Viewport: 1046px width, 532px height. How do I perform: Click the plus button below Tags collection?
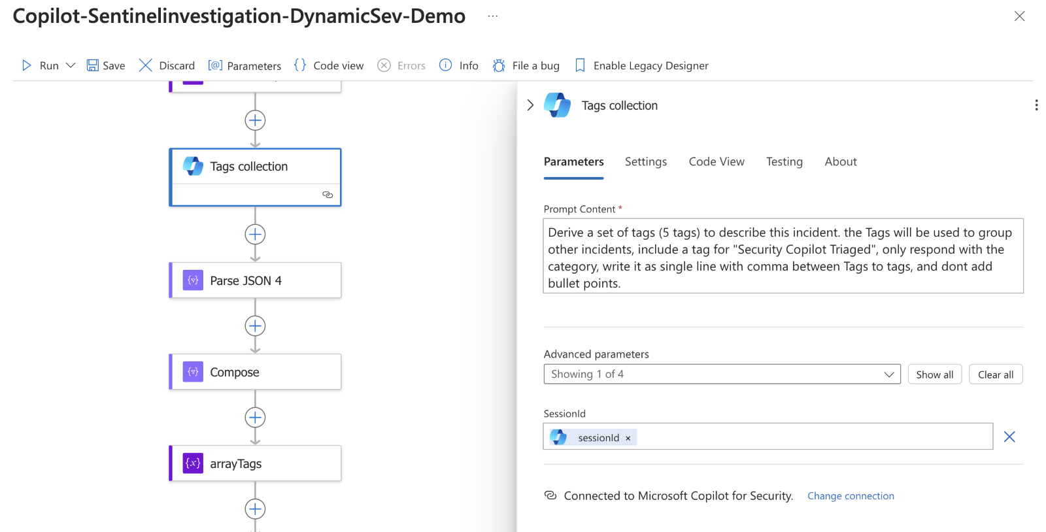pos(255,234)
